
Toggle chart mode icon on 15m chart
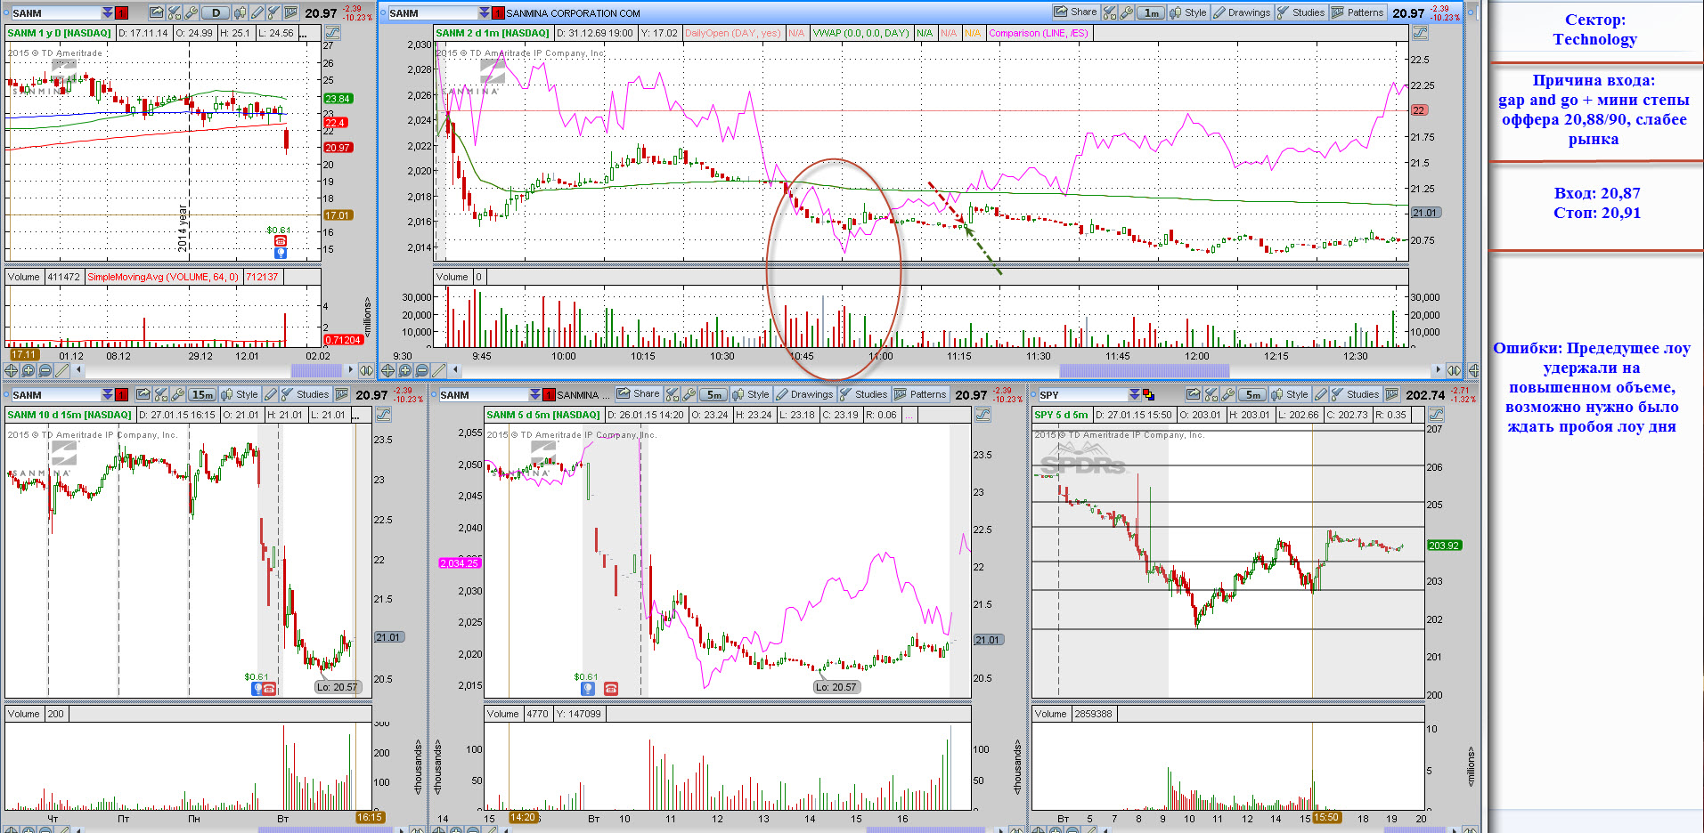(x=383, y=414)
